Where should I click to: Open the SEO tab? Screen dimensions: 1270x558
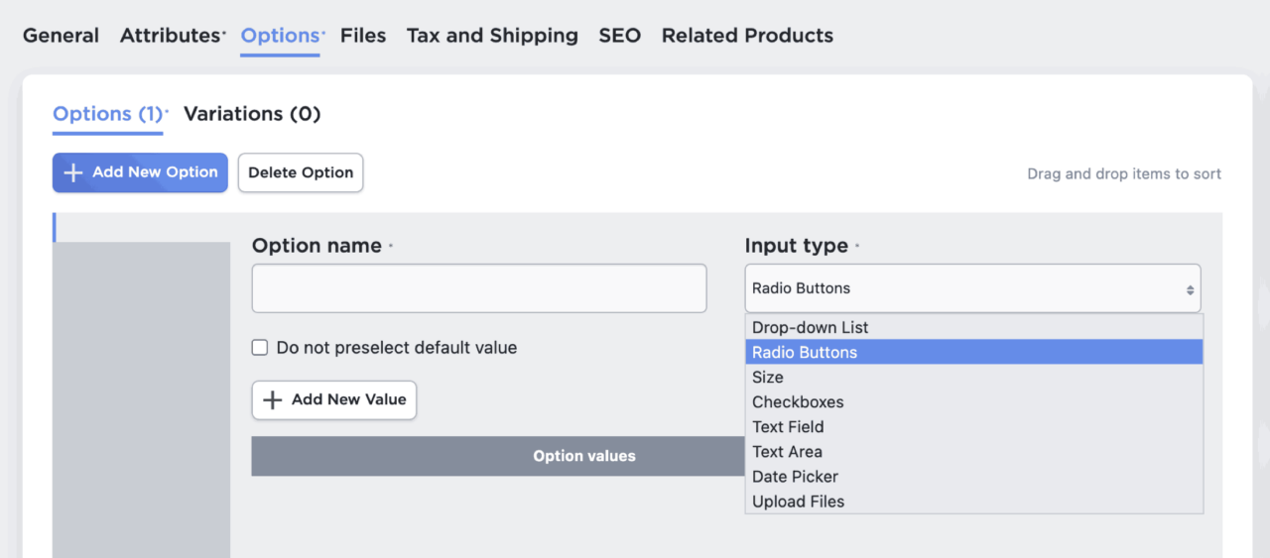(619, 36)
